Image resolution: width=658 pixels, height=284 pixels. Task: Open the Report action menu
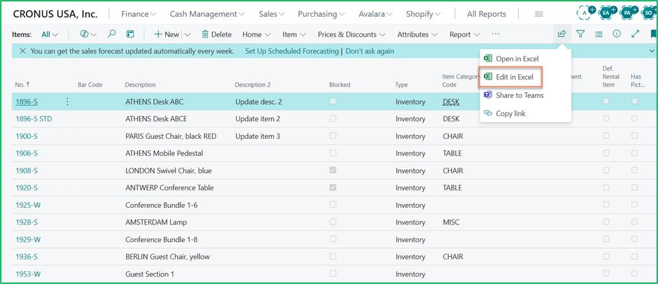[x=464, y=34]
